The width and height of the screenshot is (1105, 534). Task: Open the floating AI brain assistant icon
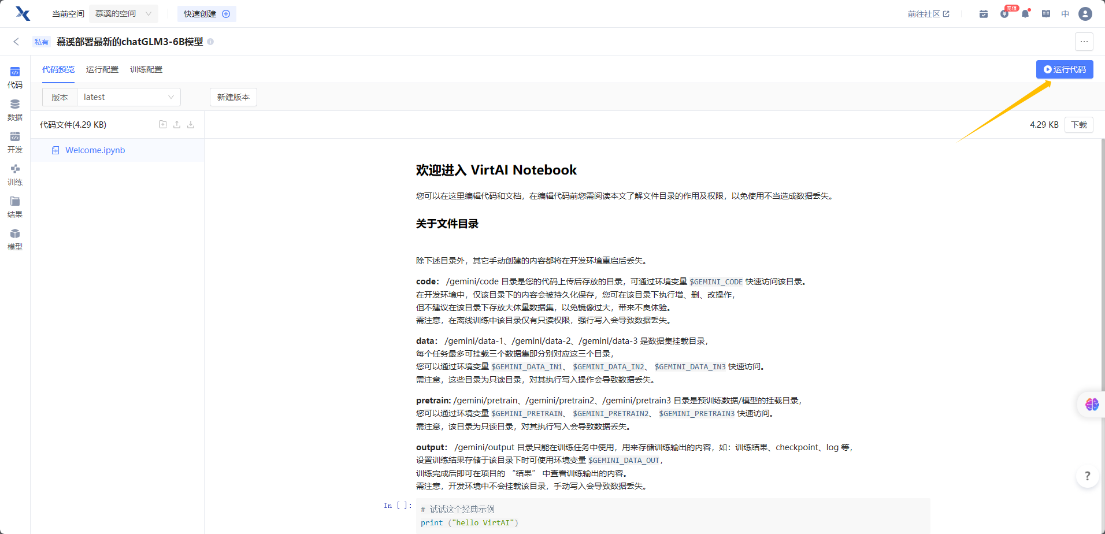(1092, 405)
